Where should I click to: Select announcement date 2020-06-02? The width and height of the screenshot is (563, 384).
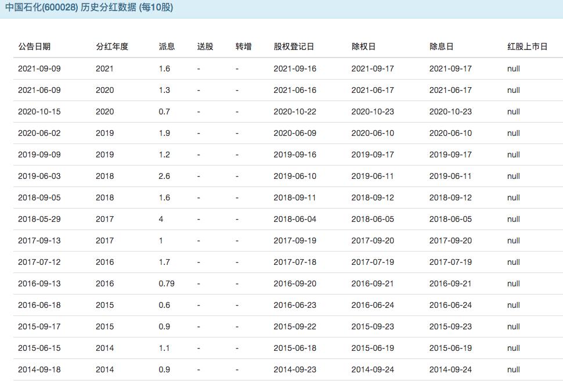tap(39, 133)
